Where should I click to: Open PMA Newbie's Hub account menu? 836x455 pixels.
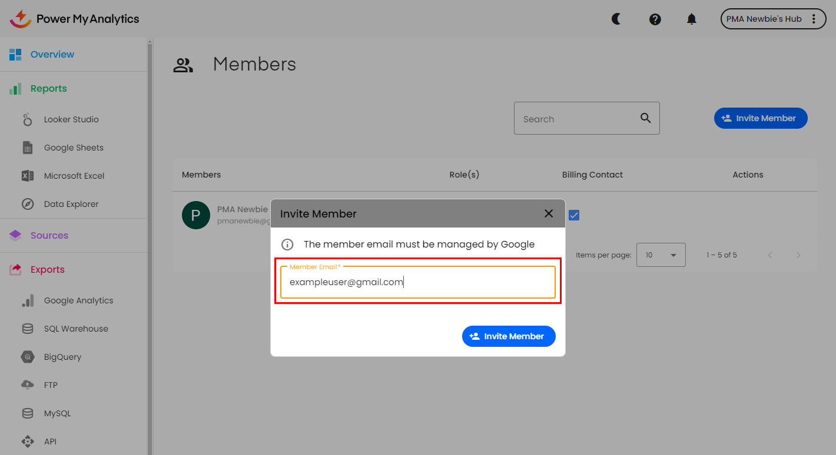pos(772,19)
